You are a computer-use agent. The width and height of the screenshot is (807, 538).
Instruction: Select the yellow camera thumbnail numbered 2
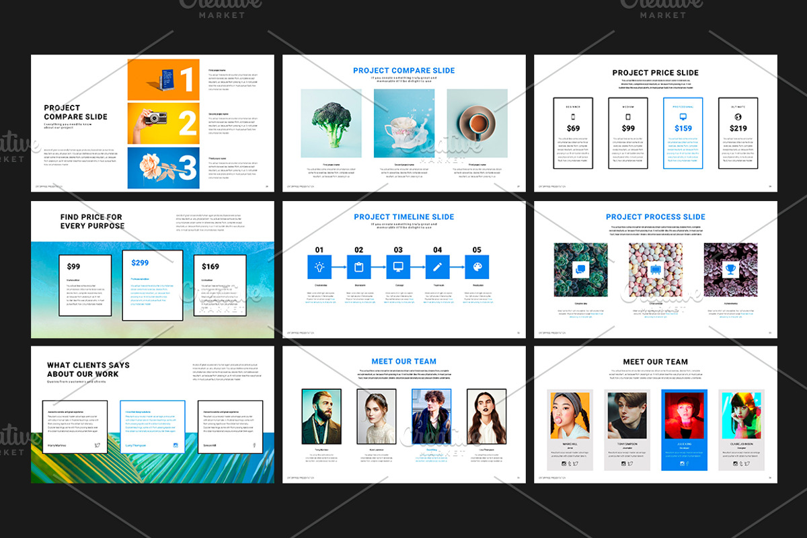[x=163, y=123]
